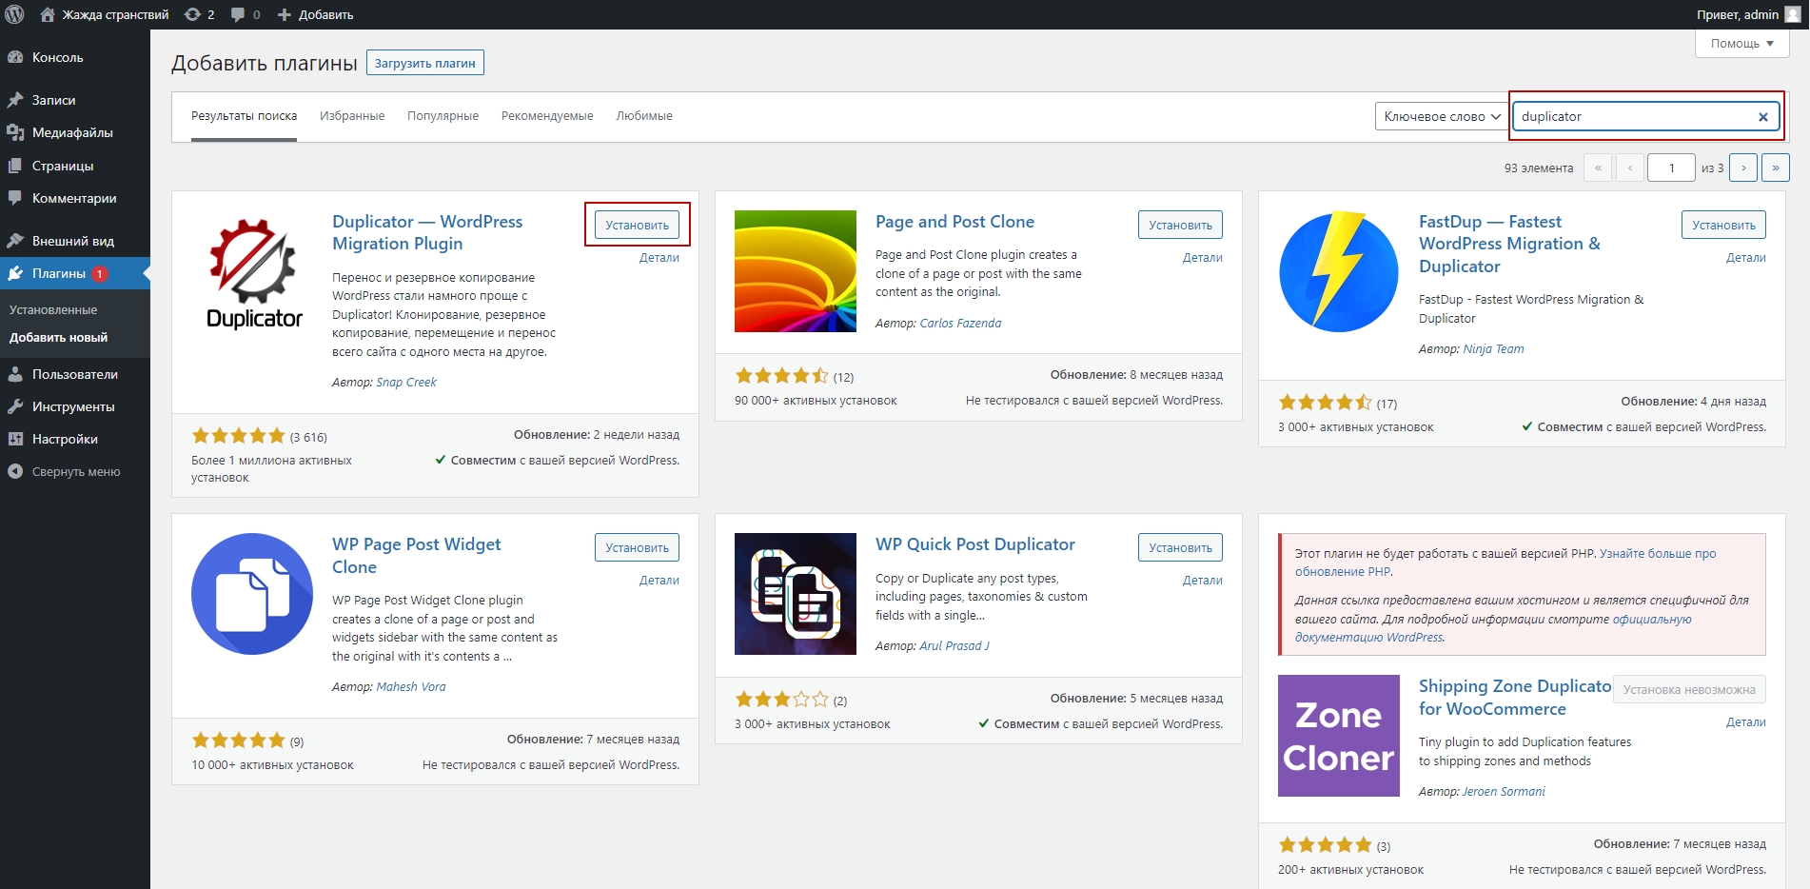The height and width of the screenshot is (889, 1810).
Task: Open the 'Duplicator — WordPress Migration Plugin' title
Action: click(427, 232)
